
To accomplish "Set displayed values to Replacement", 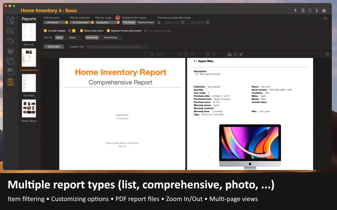I will tap(146, 22).
